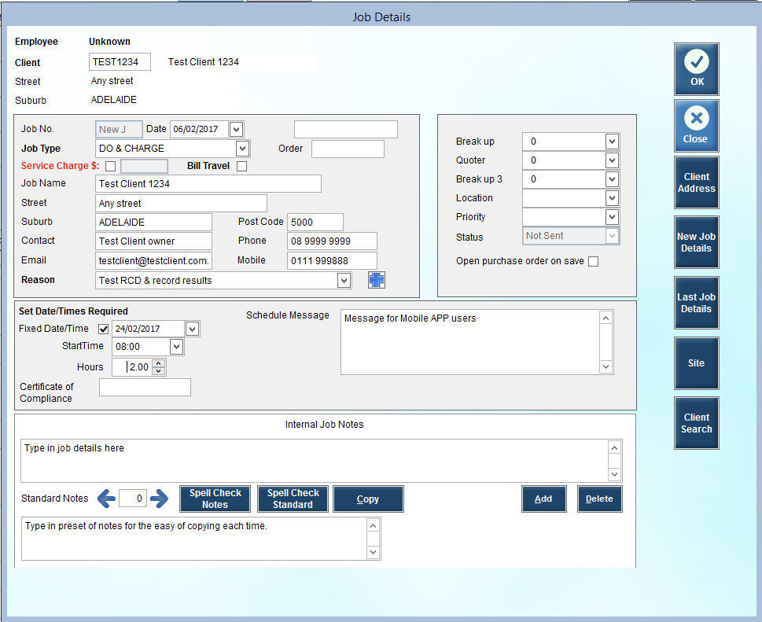This screenshot has width=762, height=622.
Task: Click the Hours value field
Action: [132, 367]
